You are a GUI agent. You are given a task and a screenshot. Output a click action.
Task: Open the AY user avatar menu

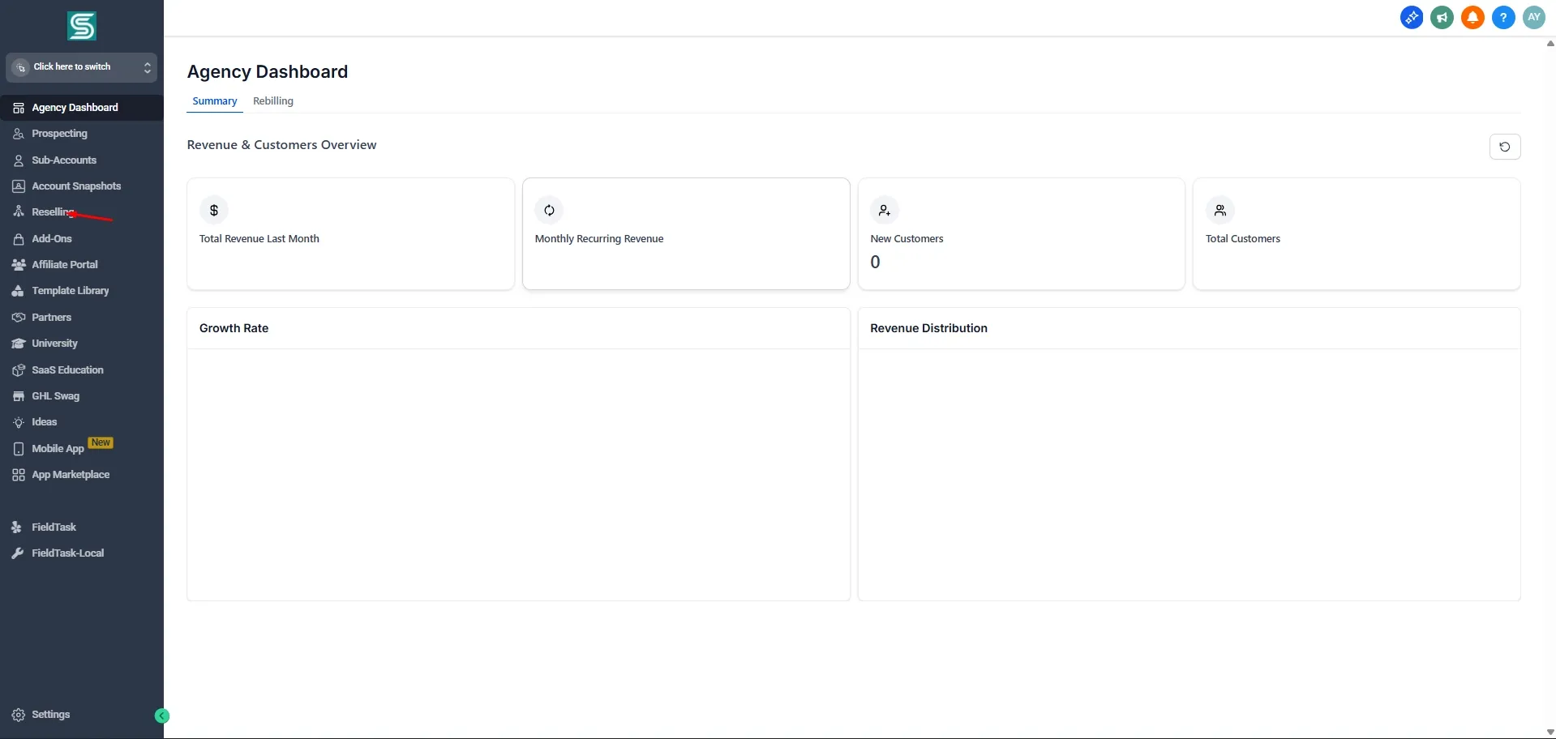point(1534,17)
